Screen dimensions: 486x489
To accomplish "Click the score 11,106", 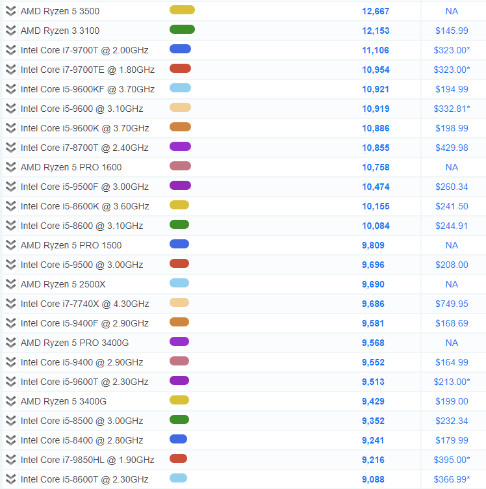I will (x=376, y=50).
